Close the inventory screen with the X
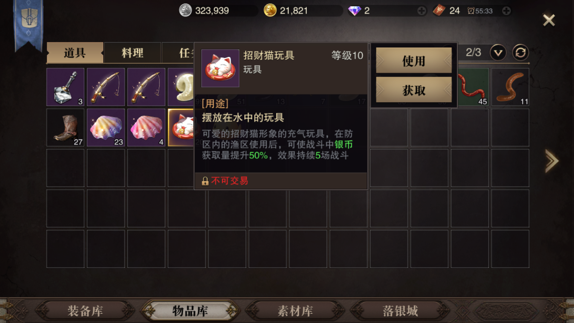Image resolution: width=574 pixels, height=323 pixels. pos(549,20)
